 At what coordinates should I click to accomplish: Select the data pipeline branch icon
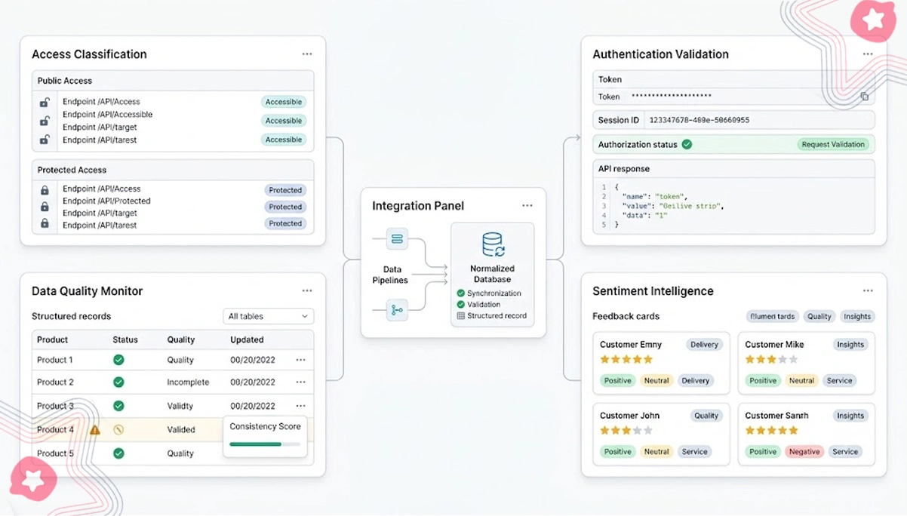point(397,310)
